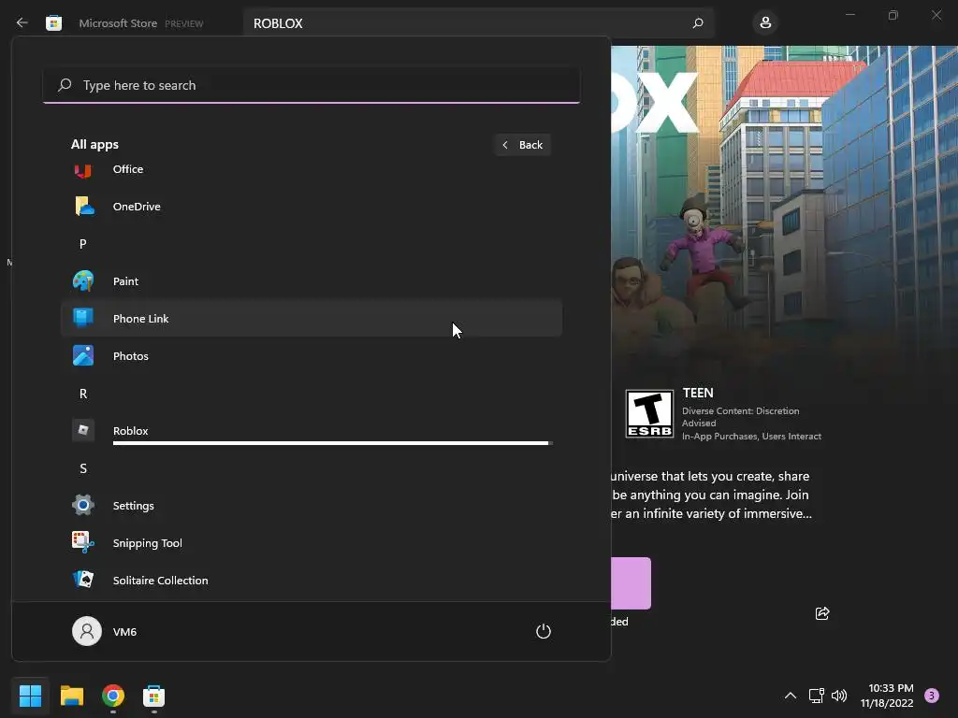Click the Back button in All apps
Image resolution: width=958 pixels, height=718 pixels.
(x=523, y=145)
